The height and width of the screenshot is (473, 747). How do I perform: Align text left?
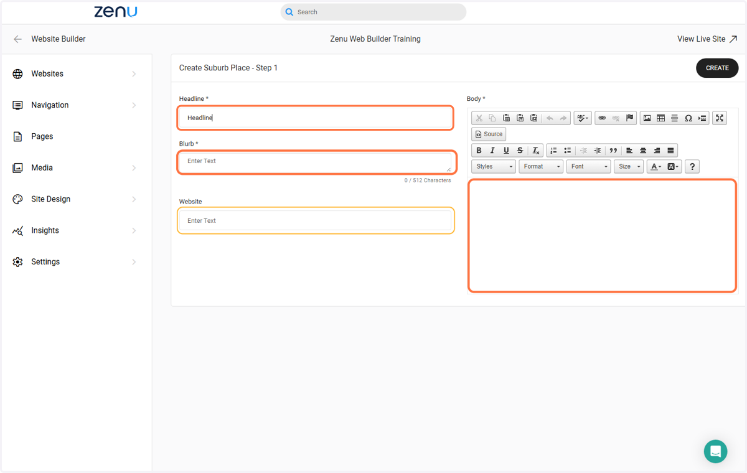[629, 151]
